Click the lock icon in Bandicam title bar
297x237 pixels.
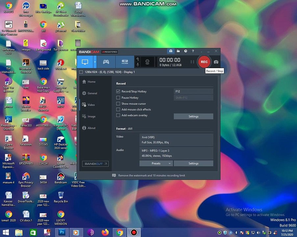171,51
